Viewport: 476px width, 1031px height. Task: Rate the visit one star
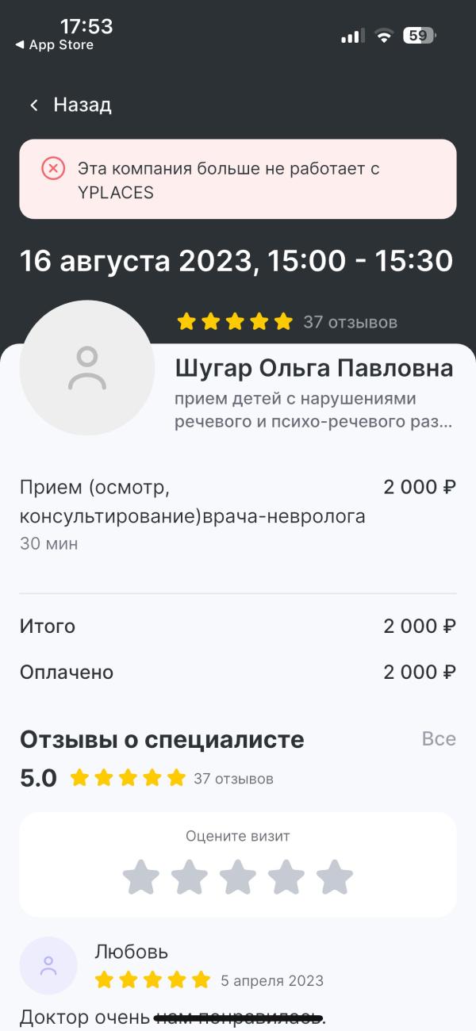(x=141, y=877)
